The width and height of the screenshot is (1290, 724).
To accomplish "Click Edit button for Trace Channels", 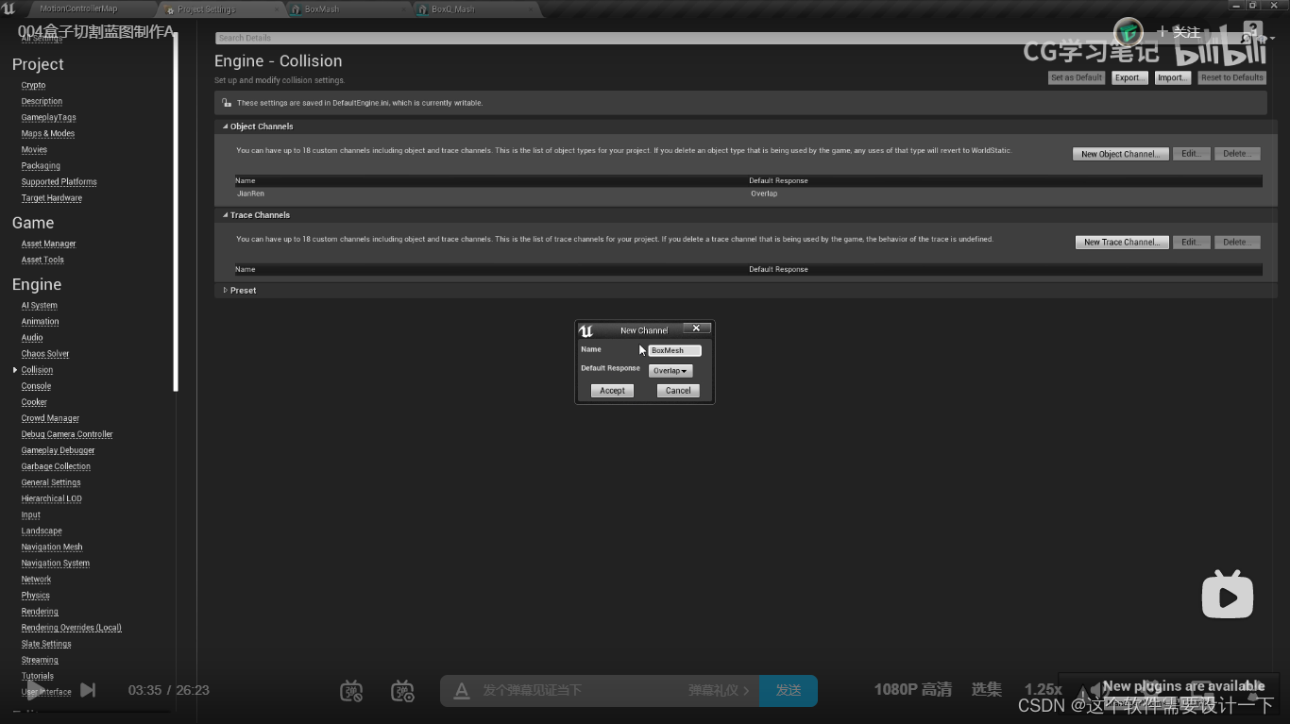I will click(x=1192, y=243).
